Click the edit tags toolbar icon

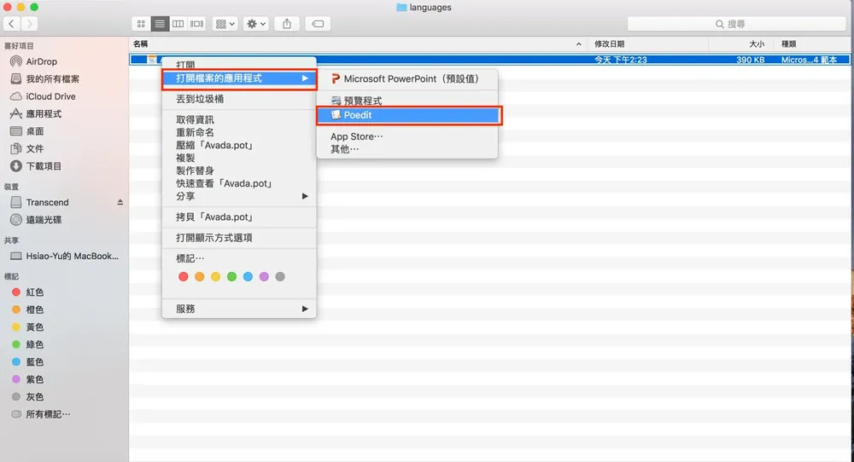click(x=318, y=24)
